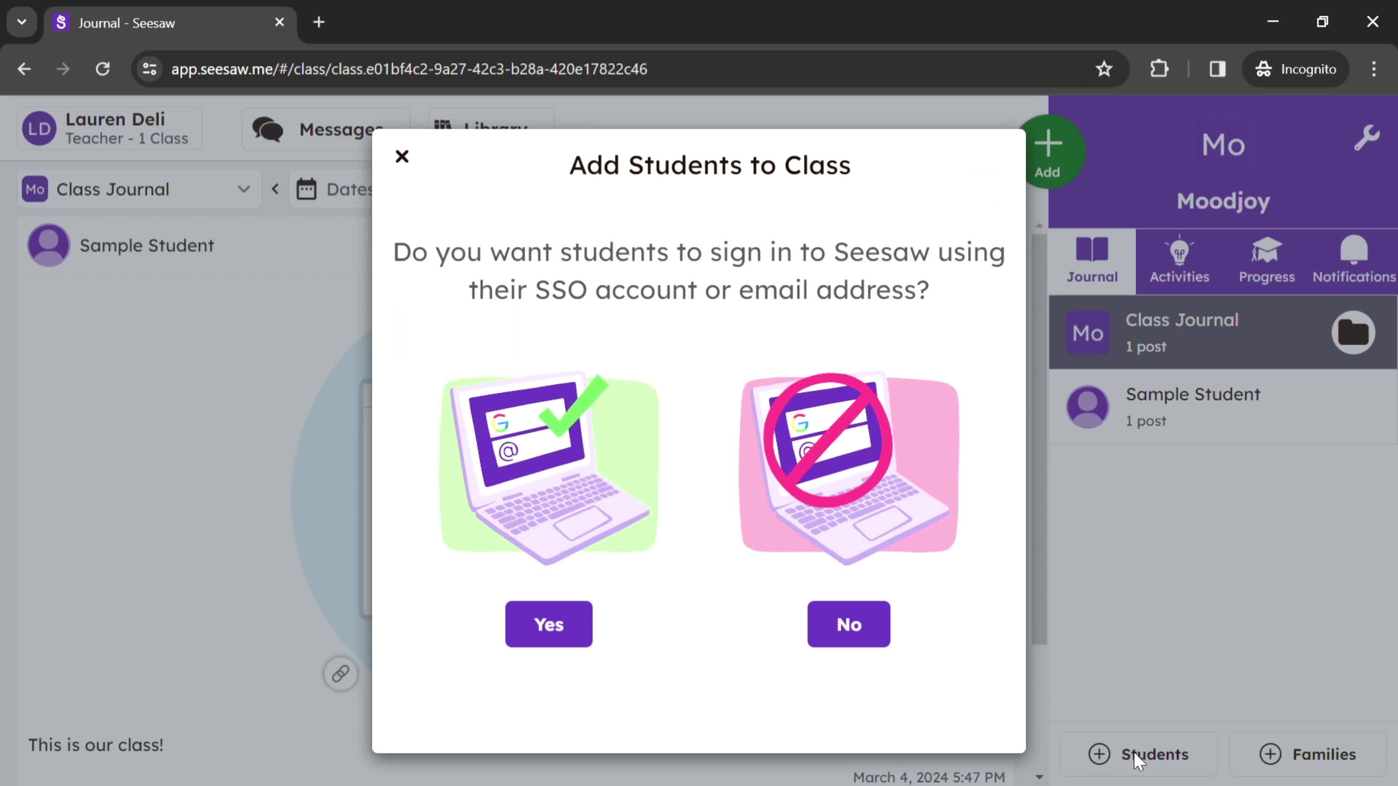Click the incognito mode indicator
1398x786 pixels.
[x=1301, y=68]
